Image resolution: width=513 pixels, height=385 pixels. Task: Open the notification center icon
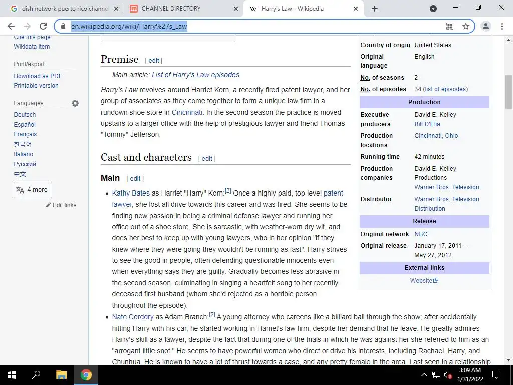tap(496, 375)
